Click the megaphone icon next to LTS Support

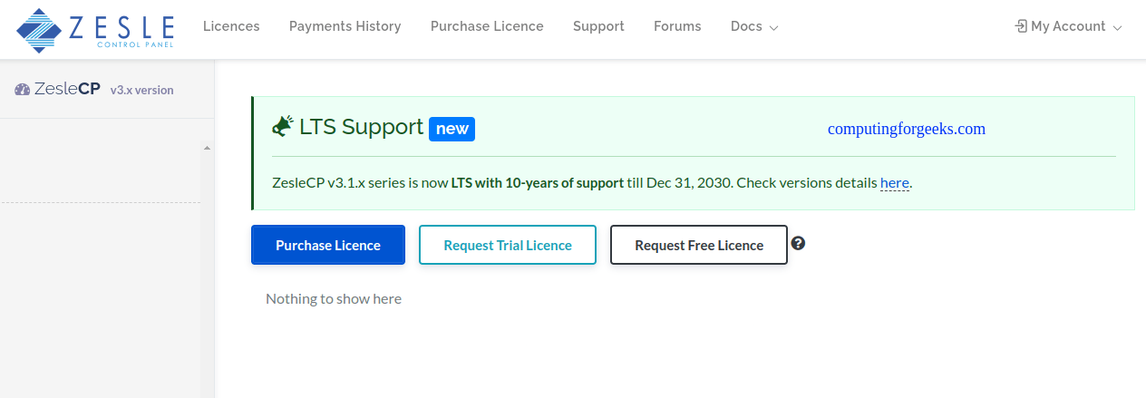click(x=283, y=126)
